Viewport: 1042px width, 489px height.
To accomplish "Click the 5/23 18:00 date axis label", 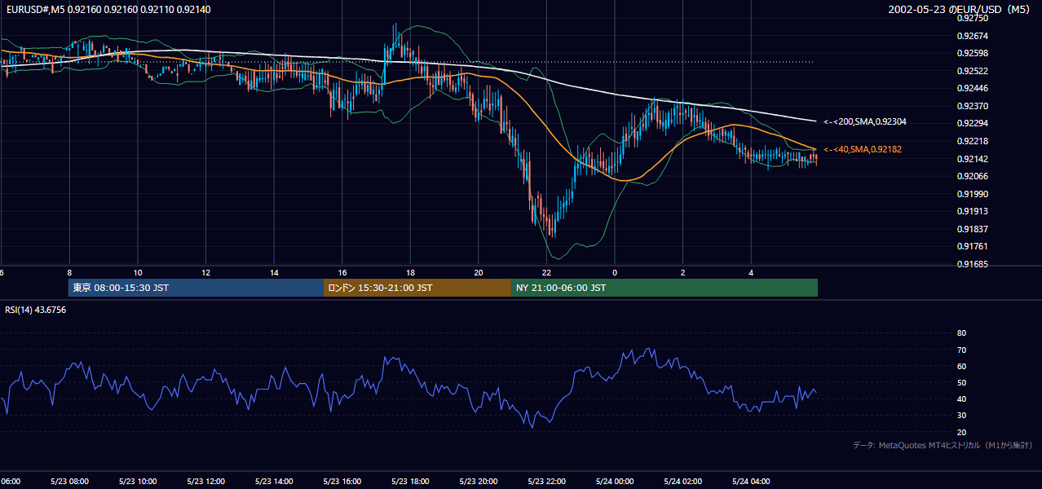I will point(410,481).
